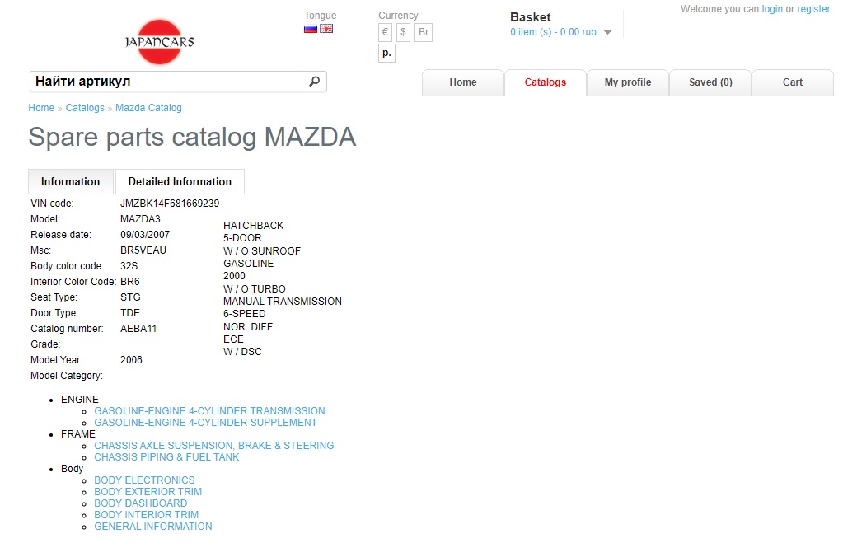The width and height of the screenshot is (843, 557).
Task: Open the Saved (0) tab
Action: tap(710, 82)
